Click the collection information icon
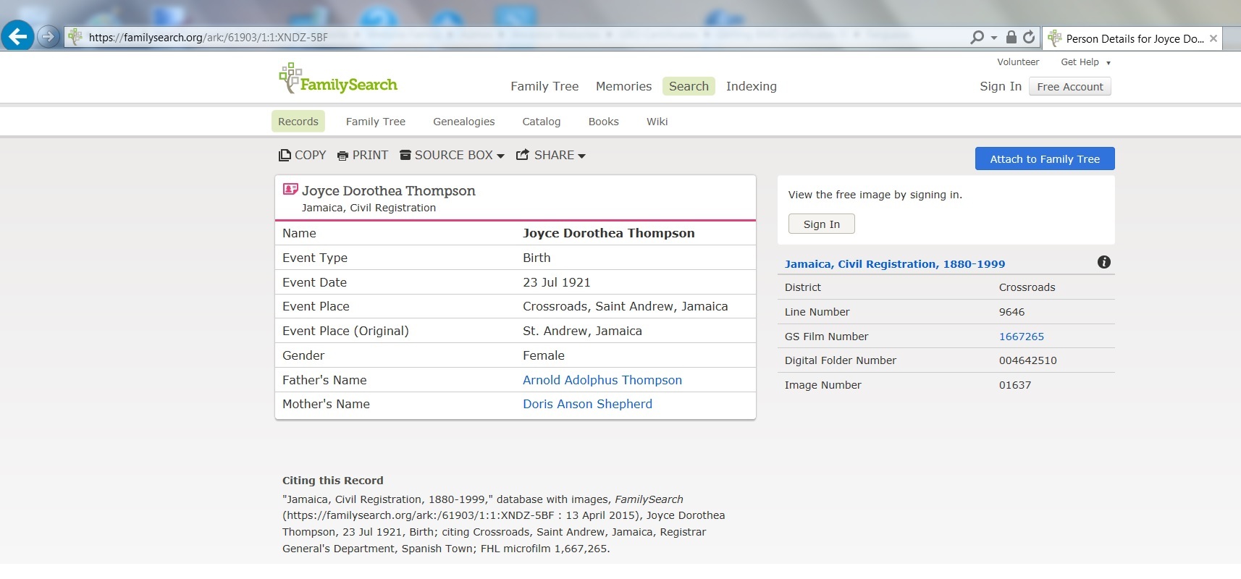Image resolution: width=1241 pixels, height=579 pixels. 1103,262
